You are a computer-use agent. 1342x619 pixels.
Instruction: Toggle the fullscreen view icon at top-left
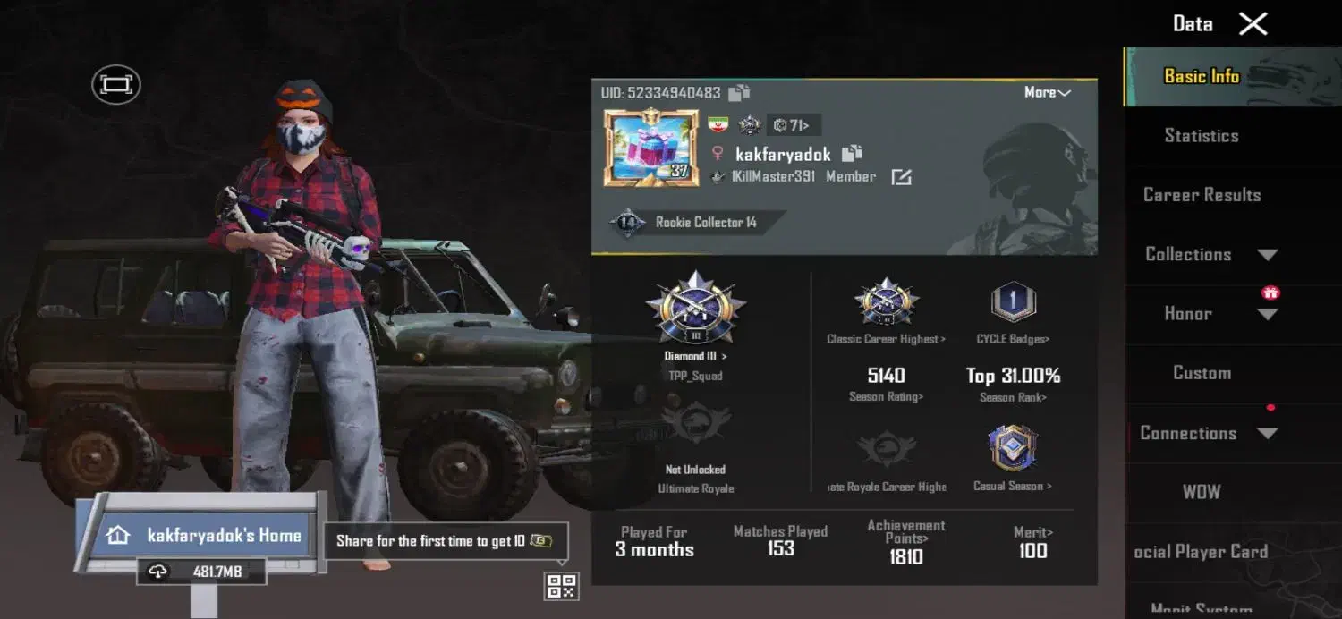[116, 85]
